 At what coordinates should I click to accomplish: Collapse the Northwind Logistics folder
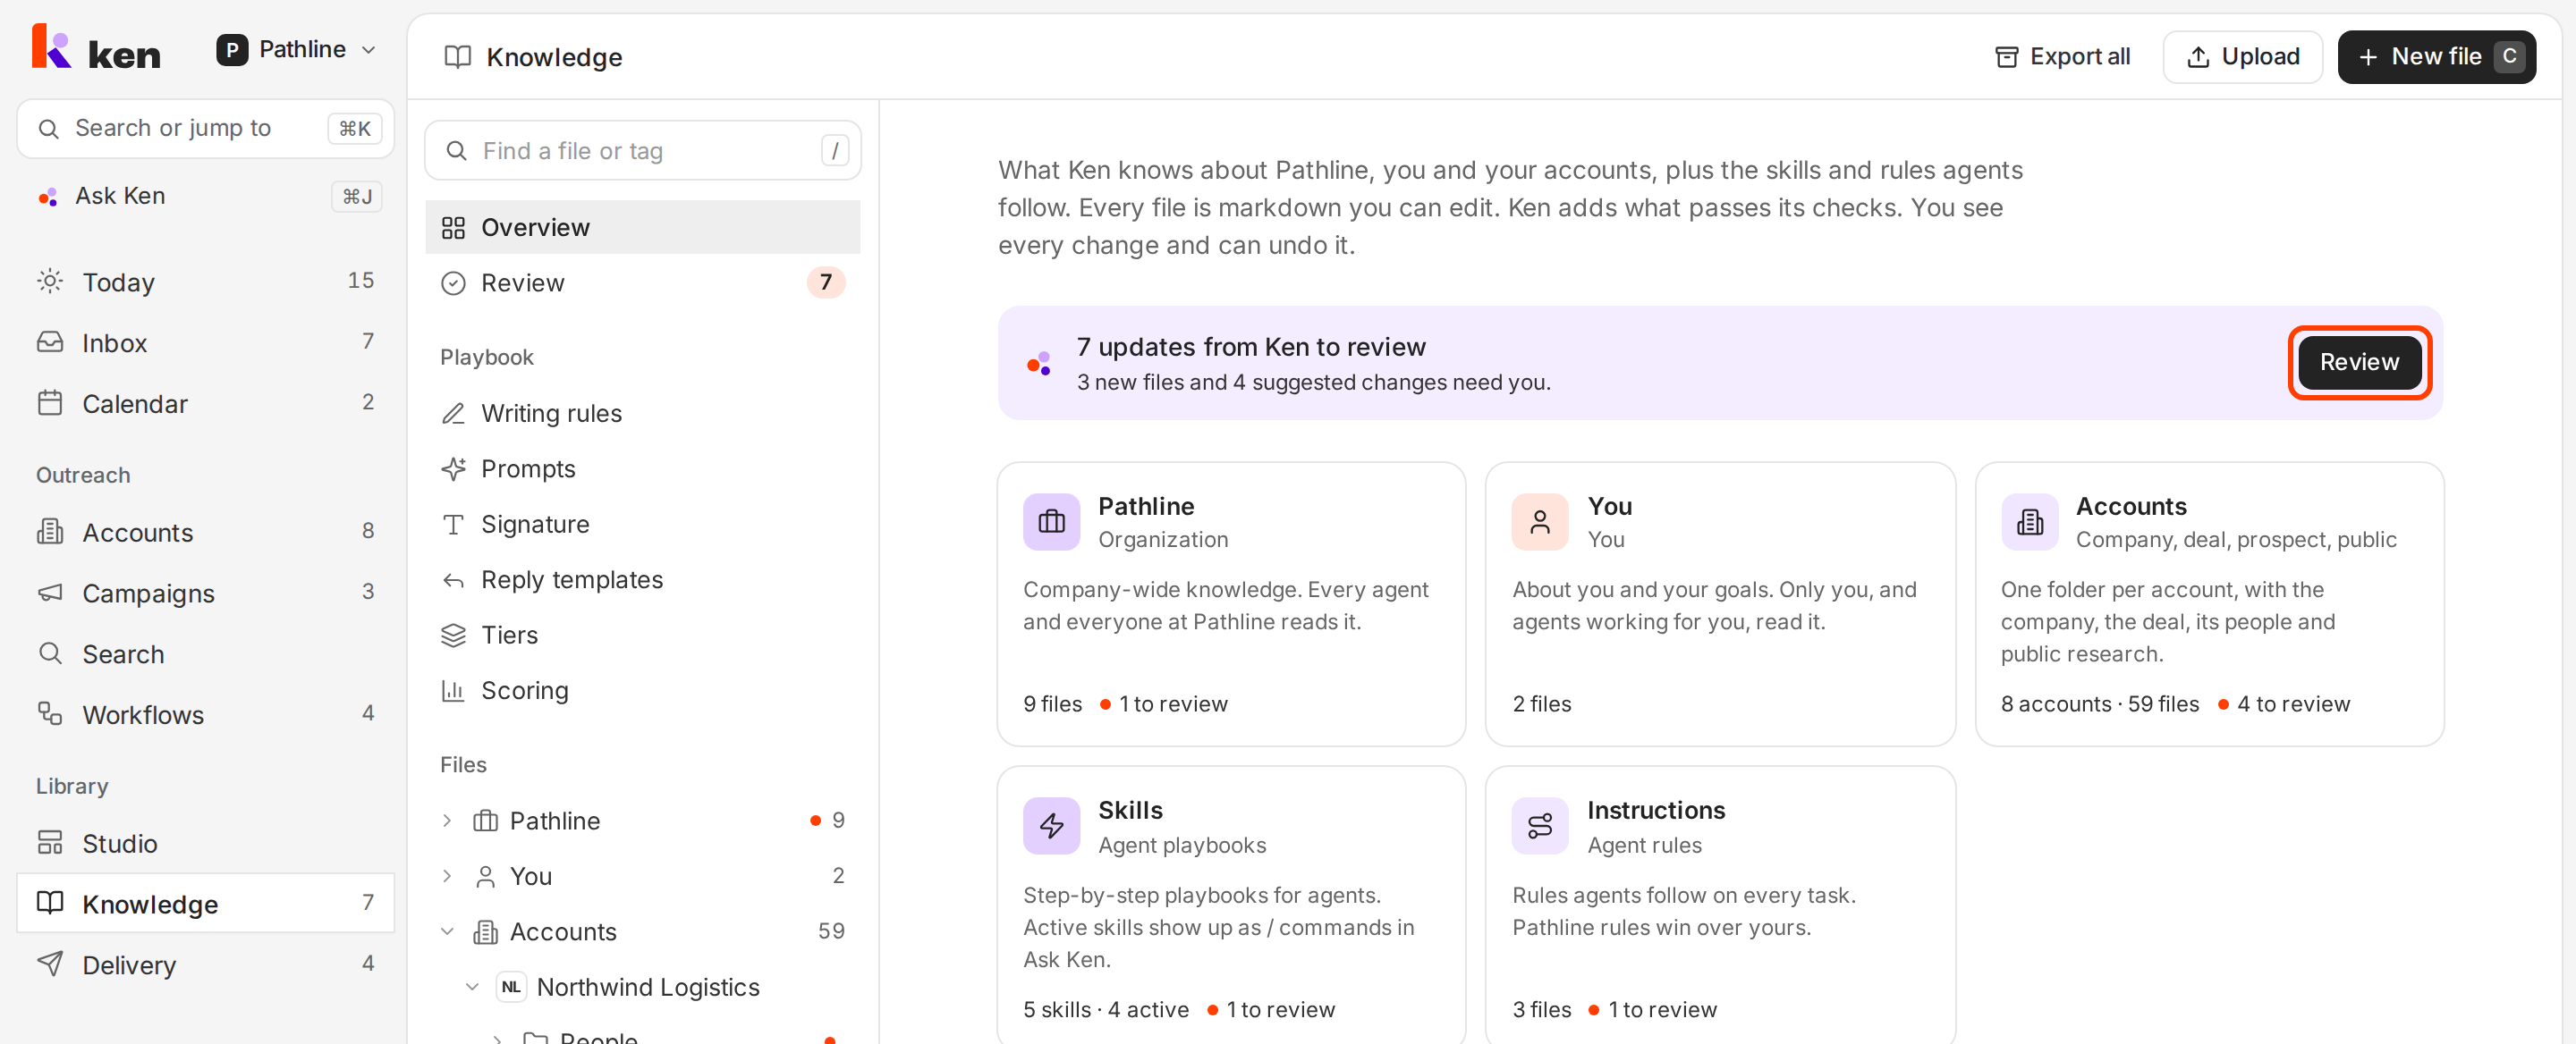pos(472,987)
